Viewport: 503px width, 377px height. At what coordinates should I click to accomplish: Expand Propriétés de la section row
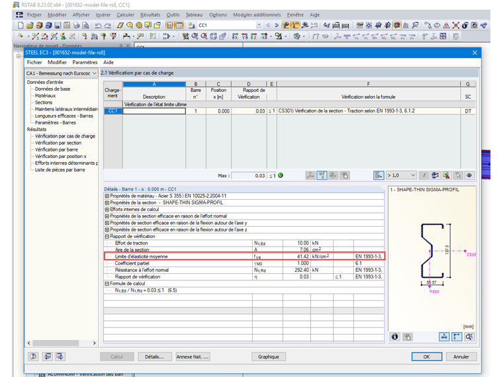point(107,202)
